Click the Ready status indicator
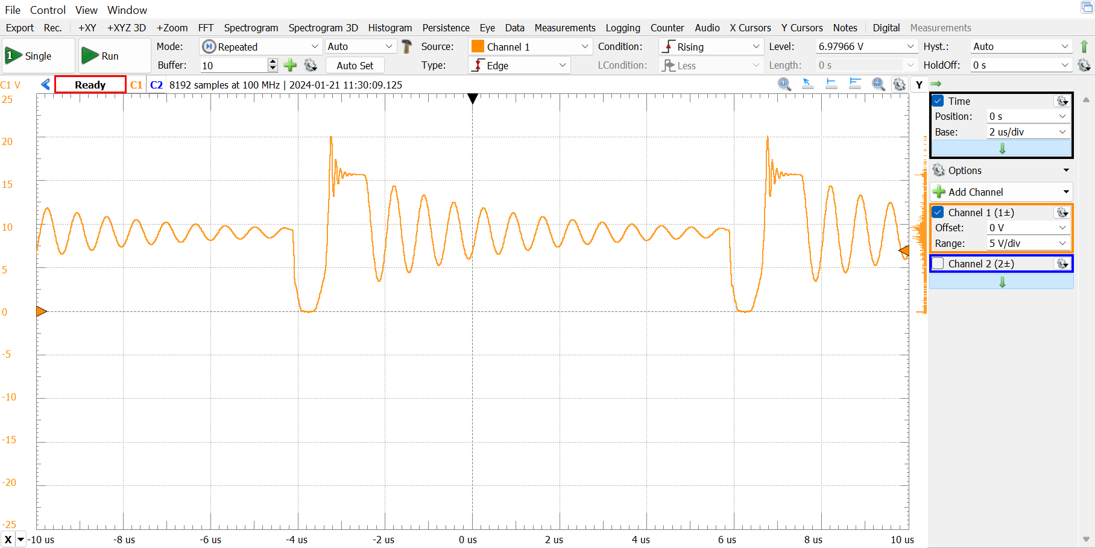1095x548 pixels. [x=90, y=85]
